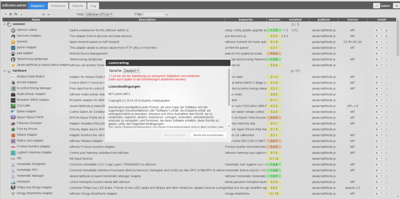This screenshot has height=199, width=400.
Task: Click the ioBroker Admin gear adapter icon
Action: click(x=13, y=30)
